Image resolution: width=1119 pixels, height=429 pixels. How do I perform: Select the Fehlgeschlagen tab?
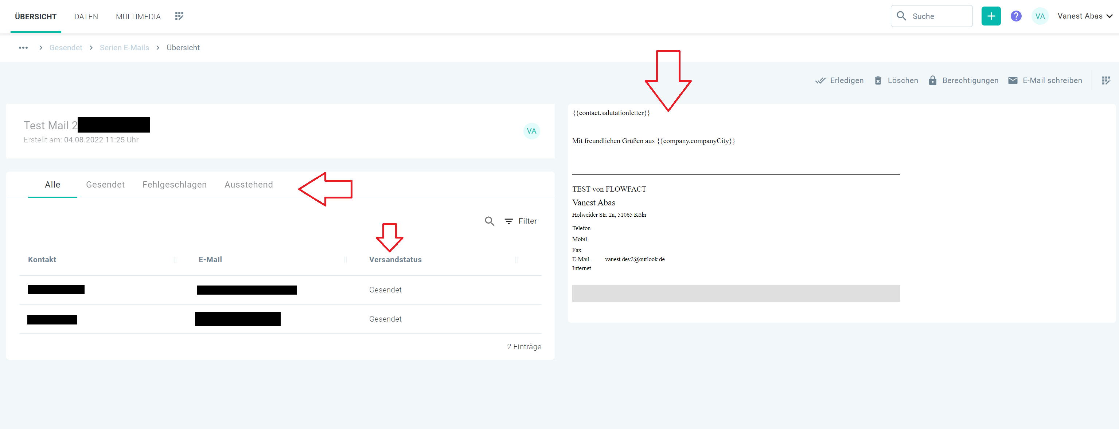pyautogui.click(x=175, y=185)
